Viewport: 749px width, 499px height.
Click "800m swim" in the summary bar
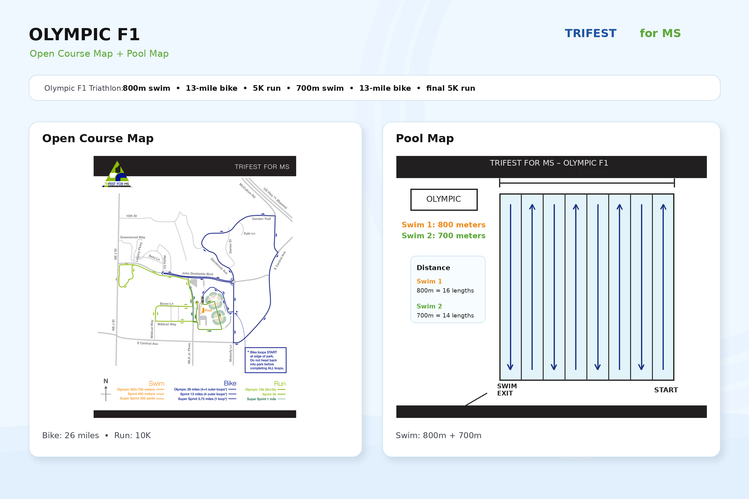(146, 88)
